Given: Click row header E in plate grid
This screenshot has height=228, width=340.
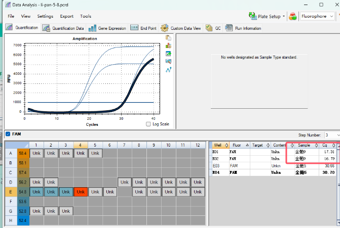Looking at the screenshot, I should tap(11, 192).
